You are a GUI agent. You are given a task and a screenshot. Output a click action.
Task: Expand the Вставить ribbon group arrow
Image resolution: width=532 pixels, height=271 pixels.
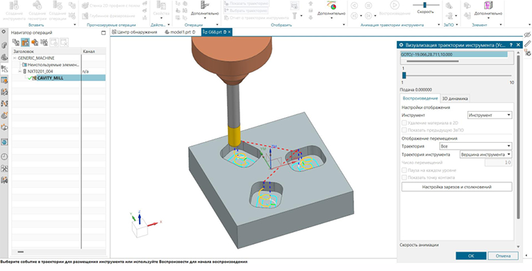tap(74, 25)
